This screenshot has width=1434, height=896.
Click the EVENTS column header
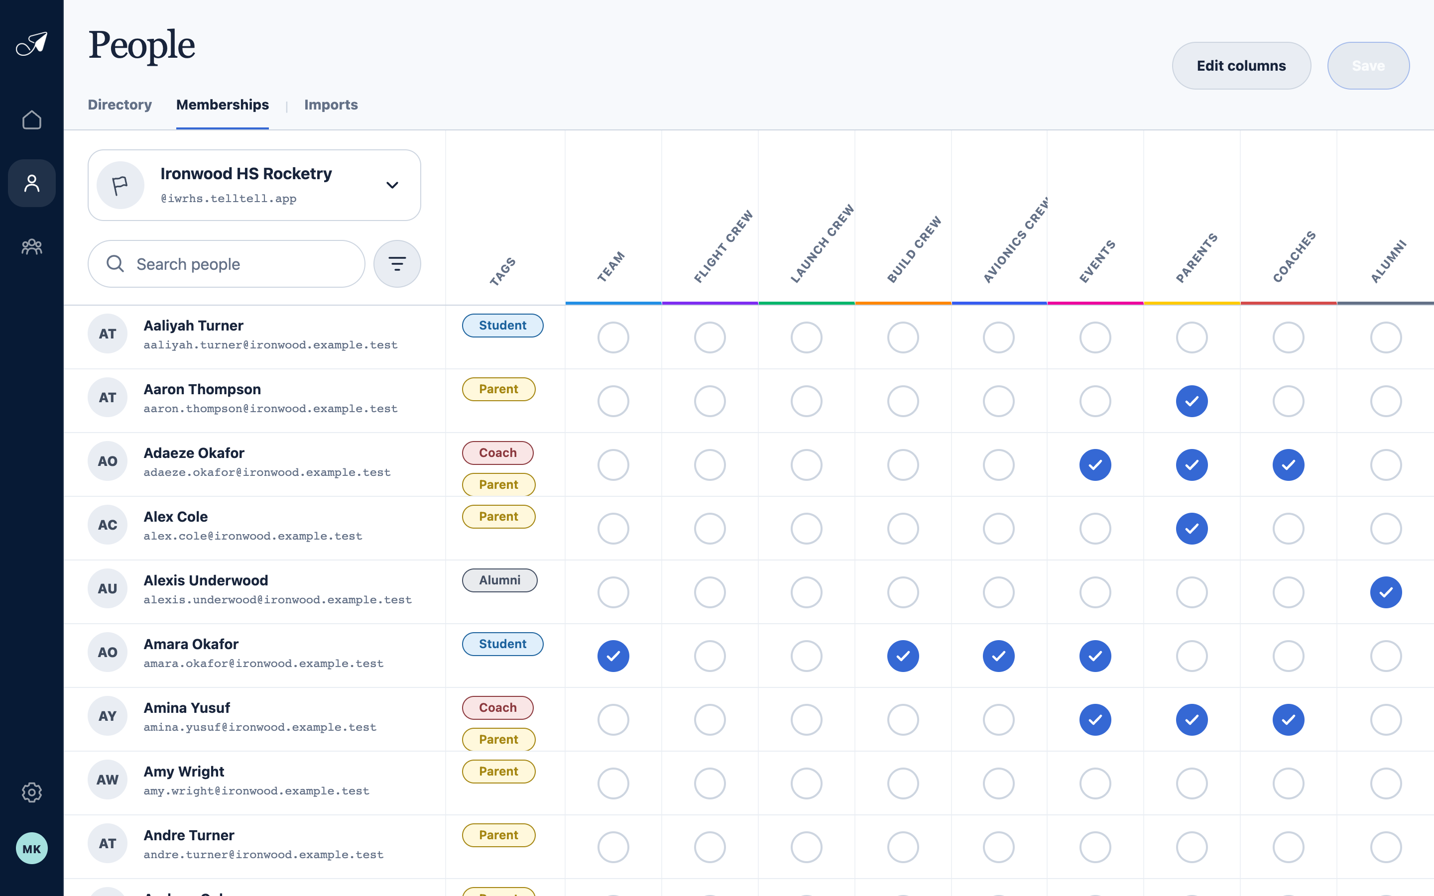[x=1097, y=261]
